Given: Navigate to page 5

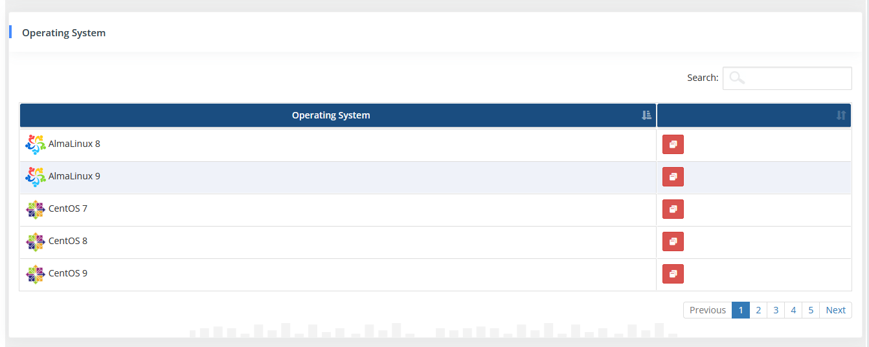Looking at the screenshot, I should [x=811, y=310].
